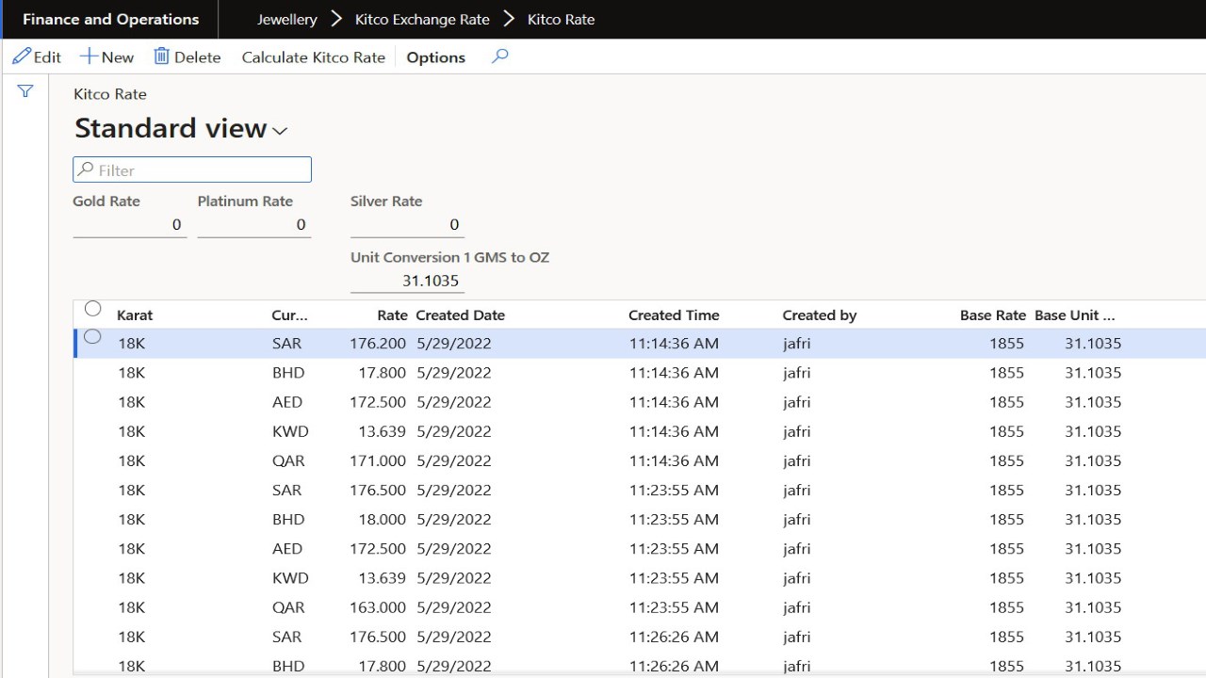Click the Platinum Rate value field
Screen dimensions: 1206x678
click(x=253, y=225)
